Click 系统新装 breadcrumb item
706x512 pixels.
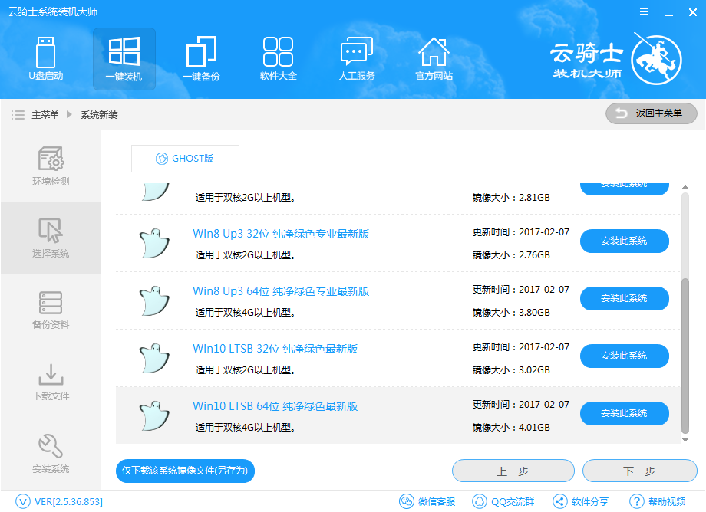(99, 115)
